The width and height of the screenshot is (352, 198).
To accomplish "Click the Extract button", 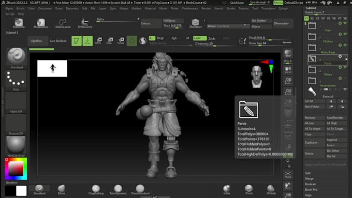I will pyautogui.click(x=151, y=23).
